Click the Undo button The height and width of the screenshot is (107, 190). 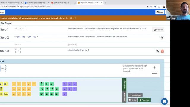pyautogui.click(x=133, y=100)
